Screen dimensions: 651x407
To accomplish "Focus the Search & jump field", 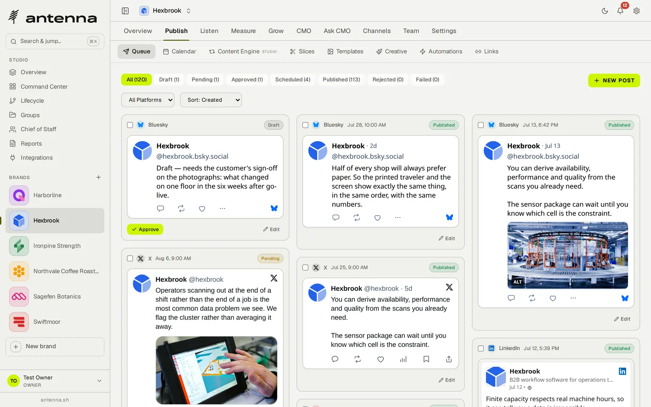I will [55, 41].
